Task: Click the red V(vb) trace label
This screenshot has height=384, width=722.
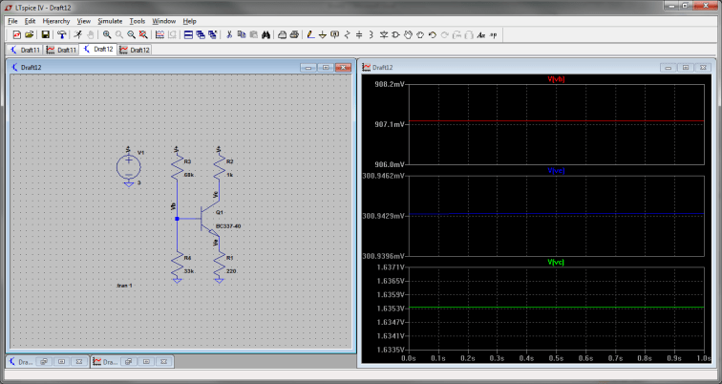Action: [556, 80]
